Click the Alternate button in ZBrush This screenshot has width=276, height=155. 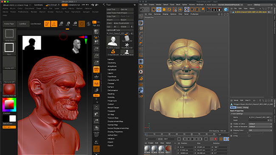(9, 127)
